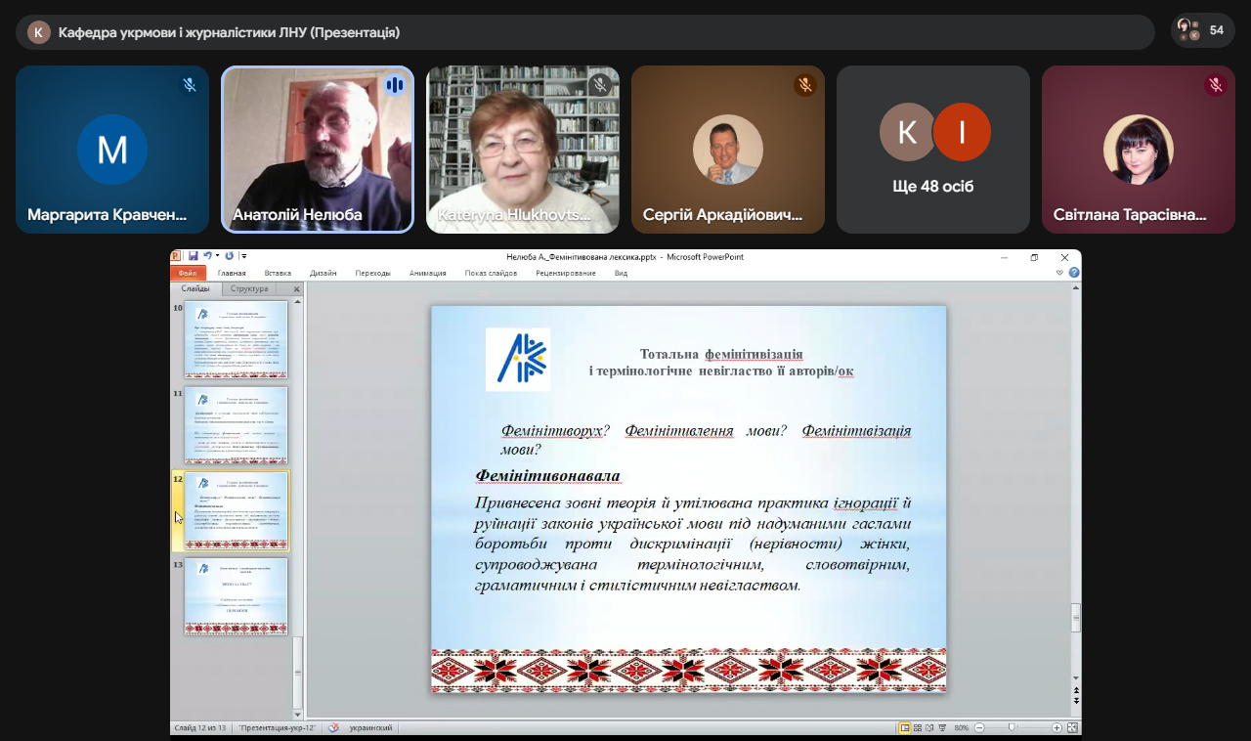The width and height of the screenshot is (1251, 741).
Task: Click the Файл button
Action: pos(188,273)
